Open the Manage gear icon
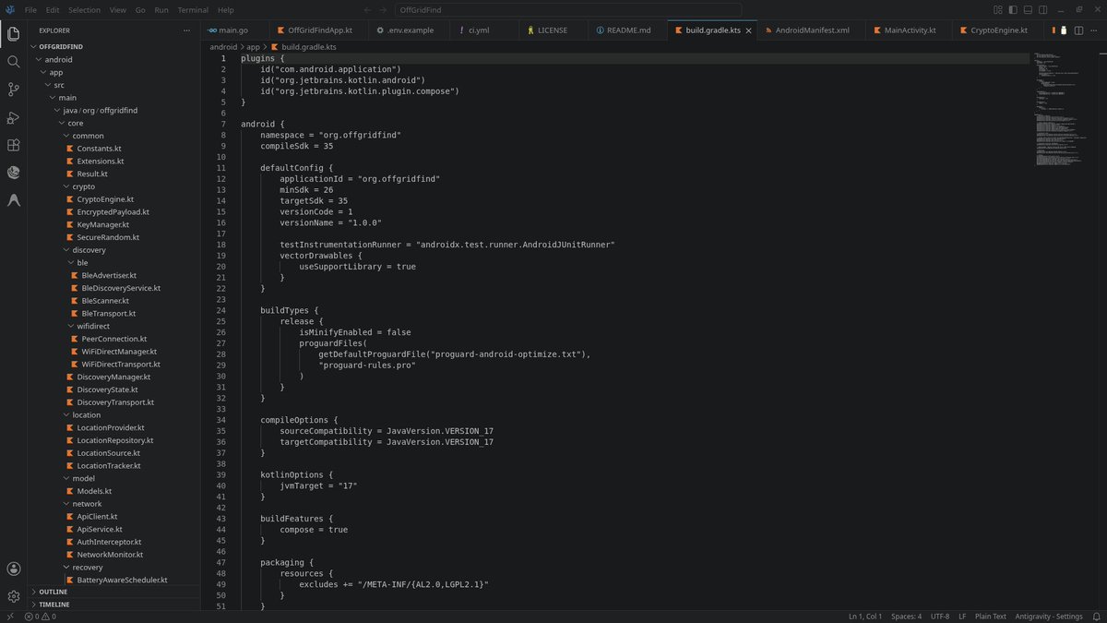This screenshot has width=1107, height=623. 14,596
